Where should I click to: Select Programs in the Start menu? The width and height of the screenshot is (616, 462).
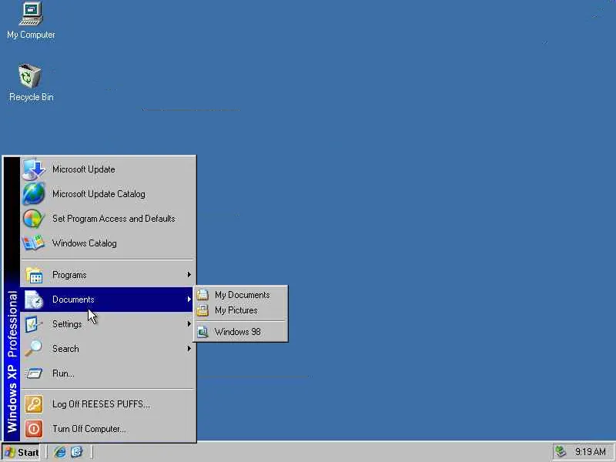point(108,275)
